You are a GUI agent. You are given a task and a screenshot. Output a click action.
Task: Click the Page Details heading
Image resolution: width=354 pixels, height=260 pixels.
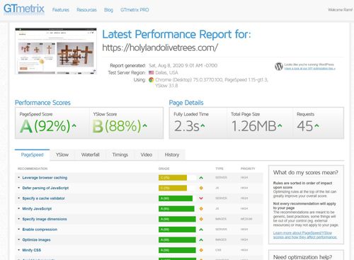[186, 103]
